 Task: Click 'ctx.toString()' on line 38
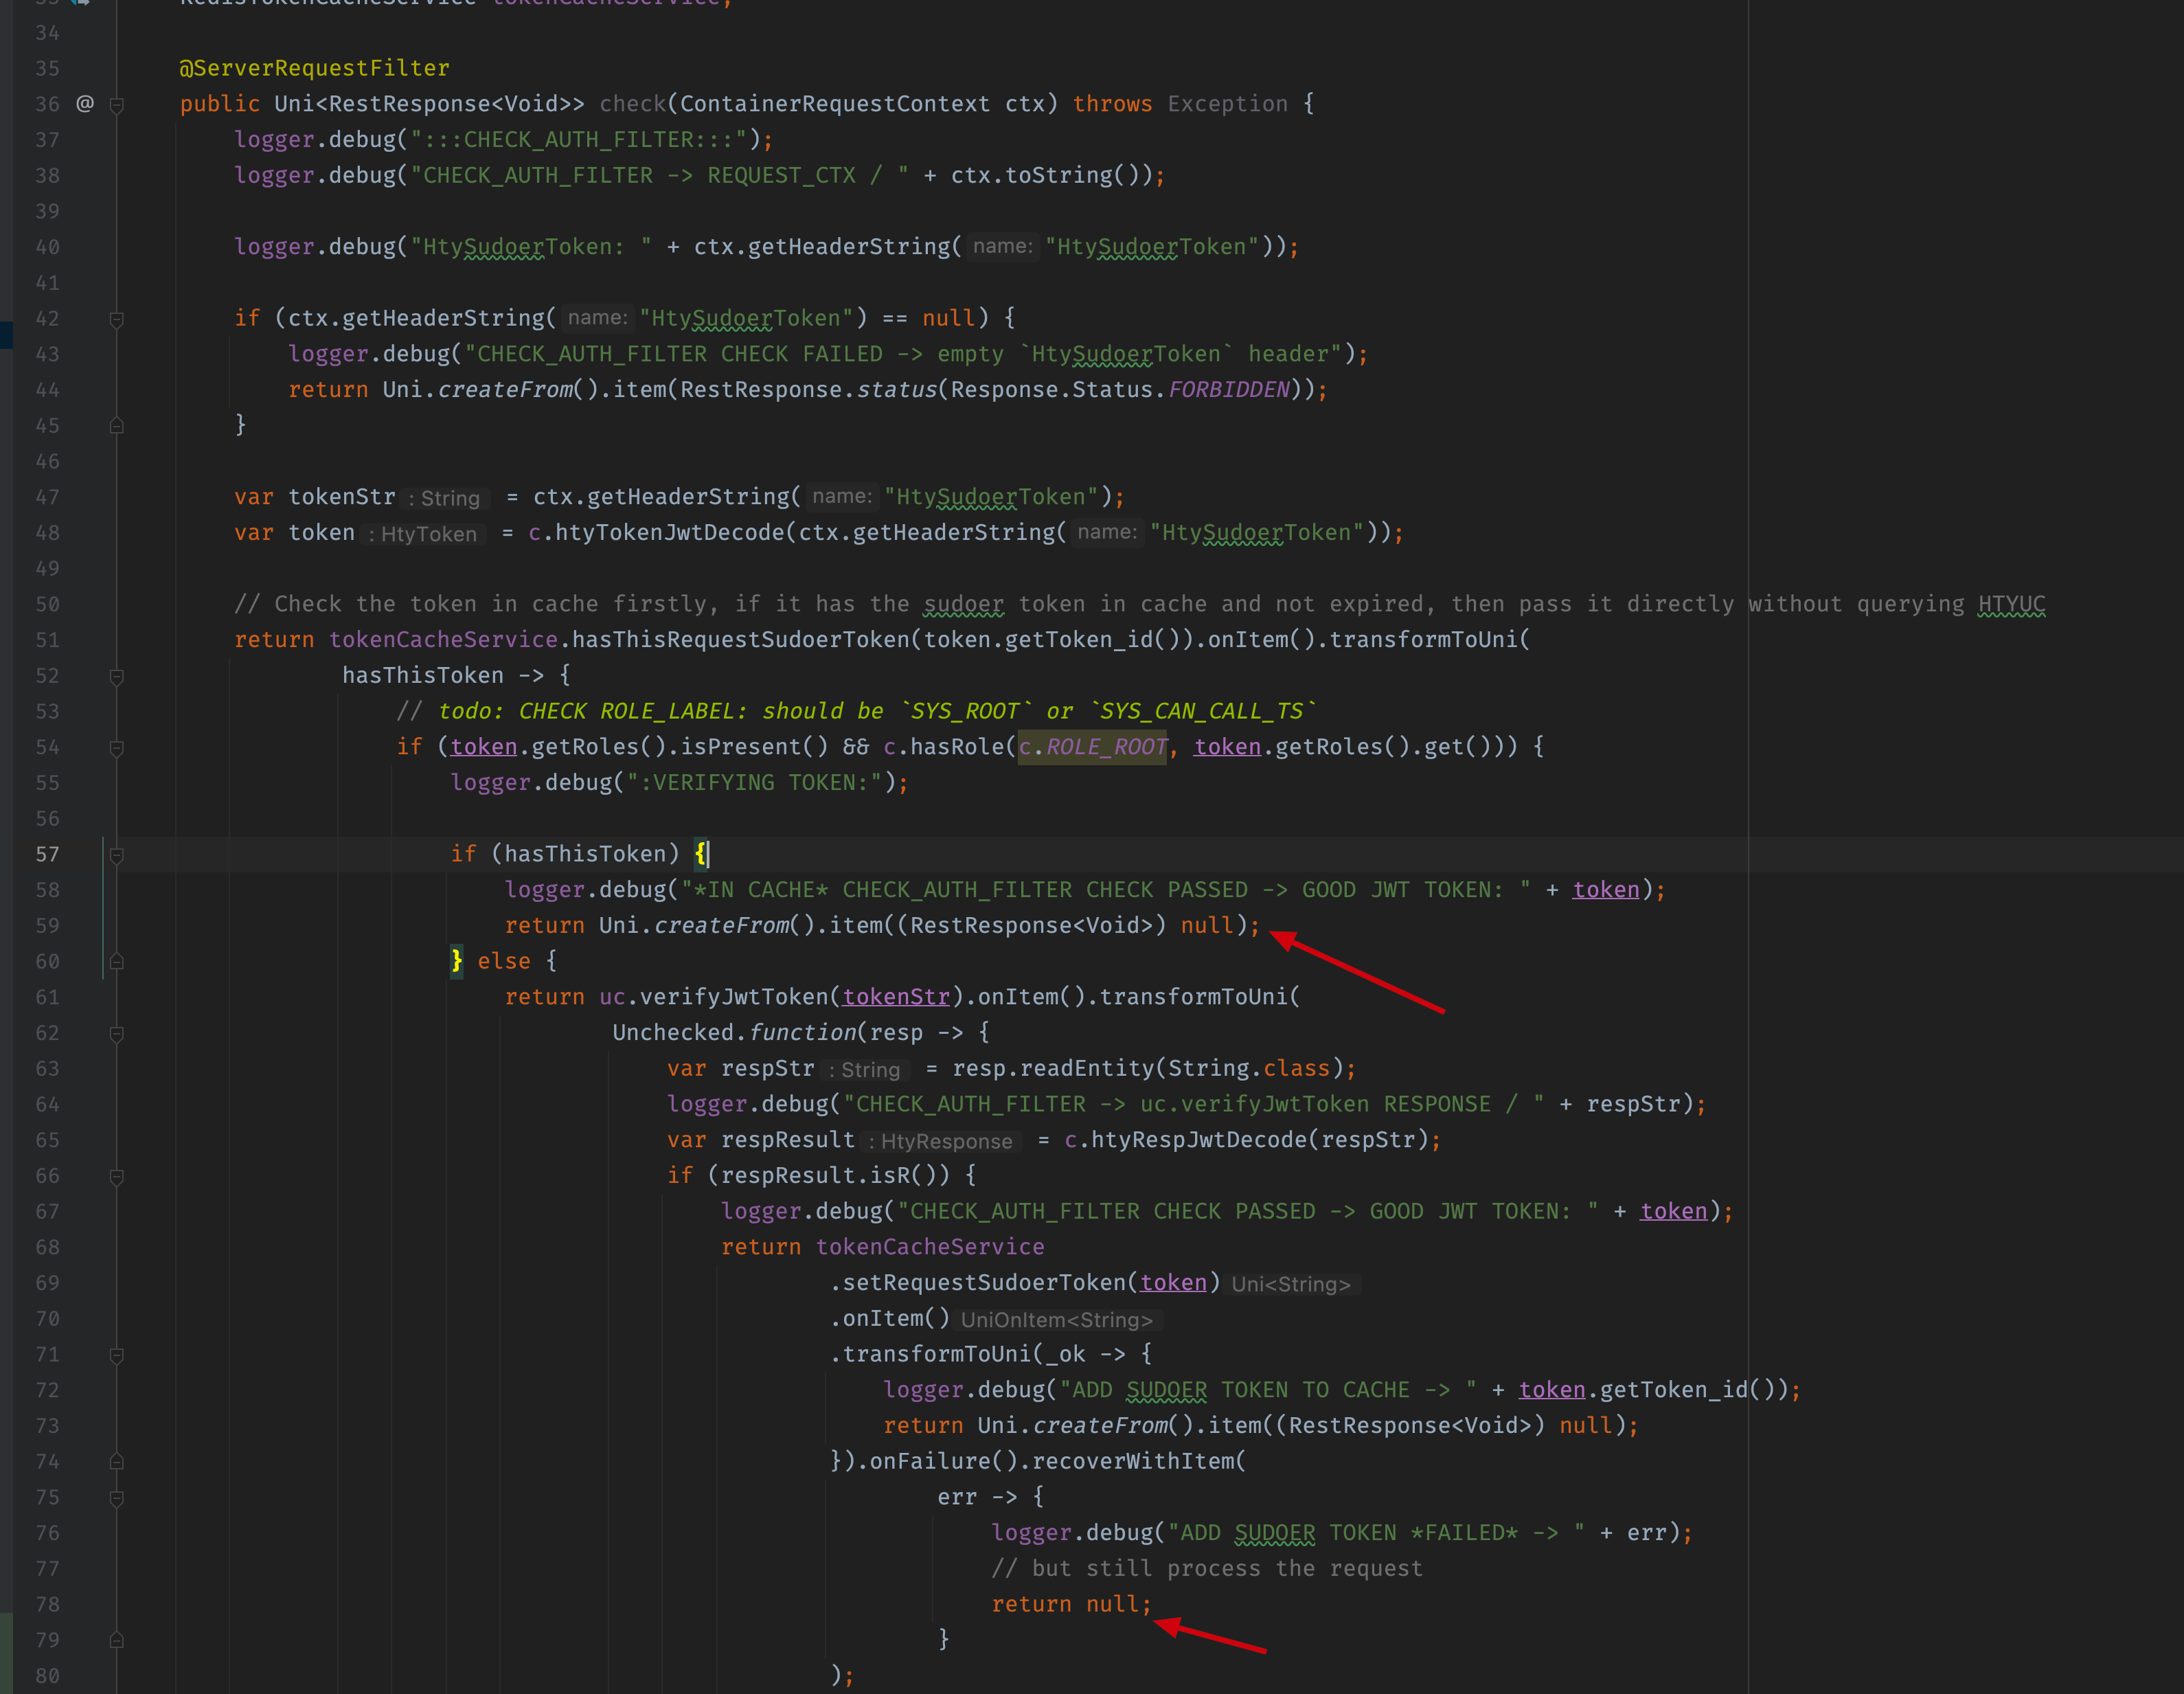click(1046, 175)
